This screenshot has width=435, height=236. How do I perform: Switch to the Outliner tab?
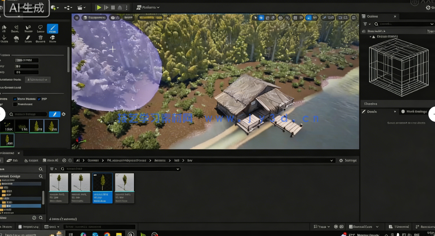[x=372, y=16]
